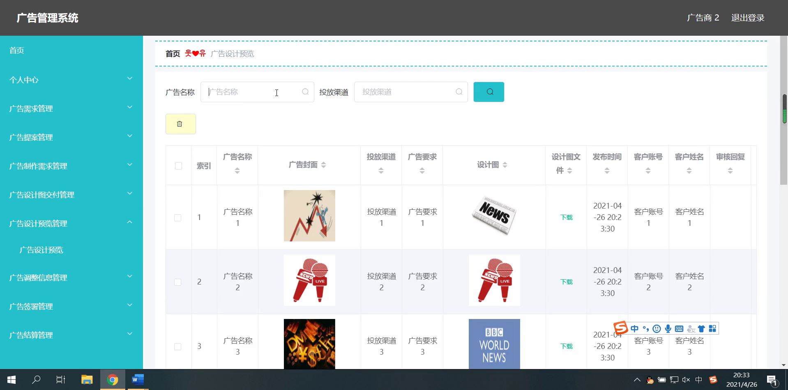This screenshot has width=788, height=390.
Task: Open QQ from the system tray penguin icon
Action: 650,380
